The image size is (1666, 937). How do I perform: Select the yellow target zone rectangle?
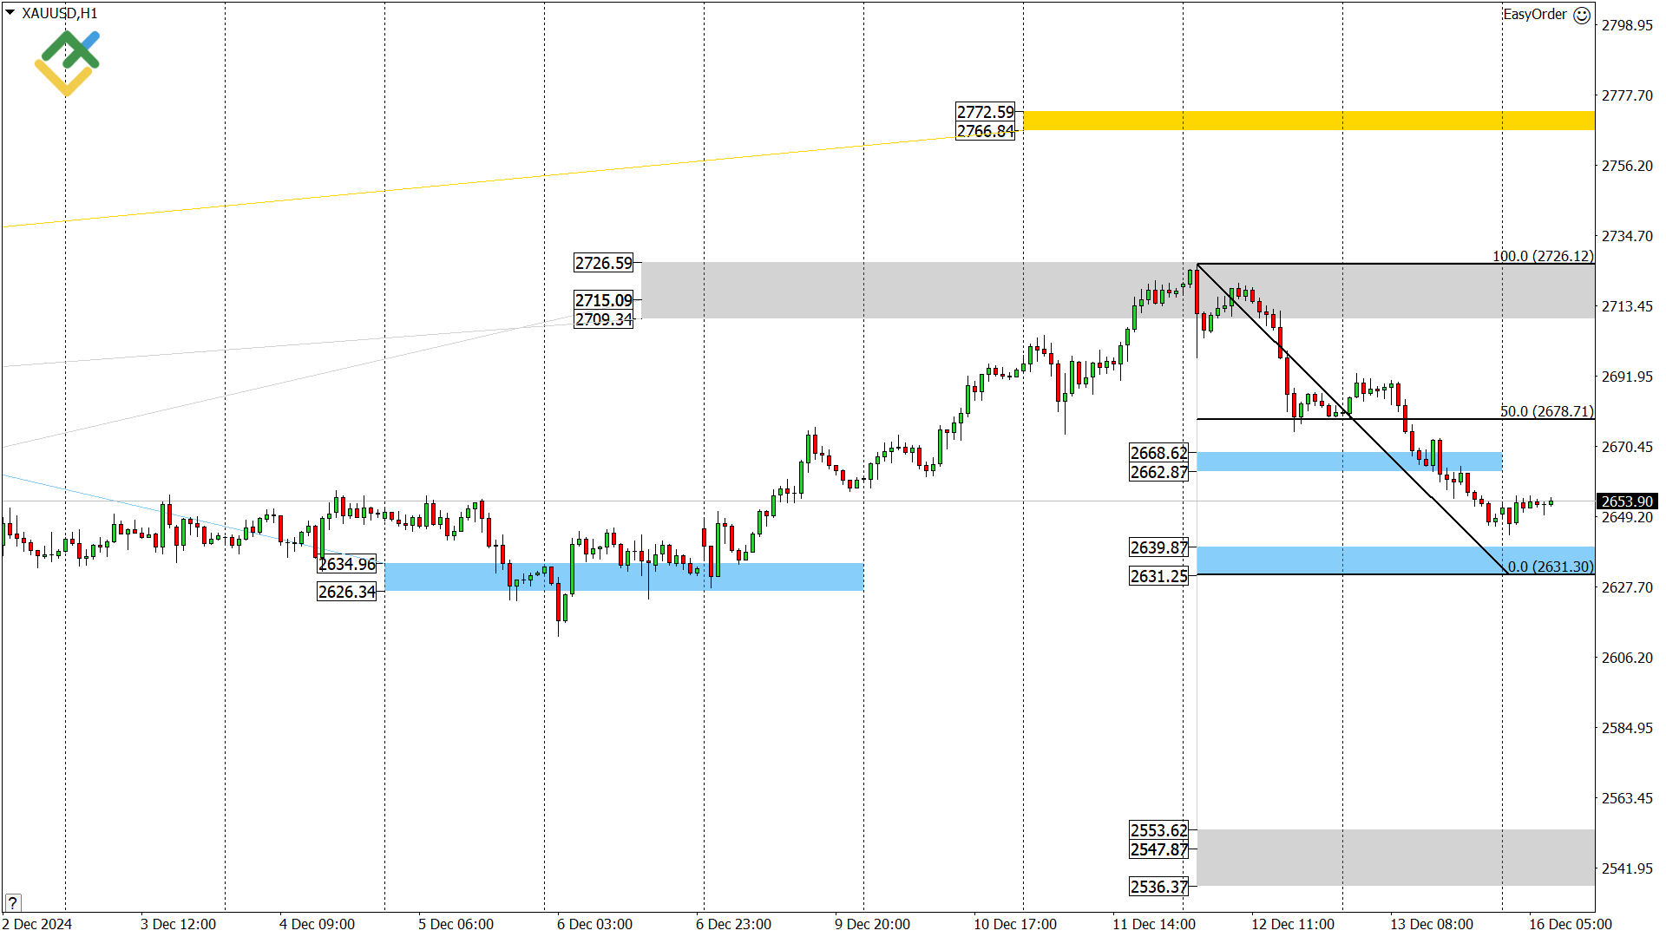1309,121
